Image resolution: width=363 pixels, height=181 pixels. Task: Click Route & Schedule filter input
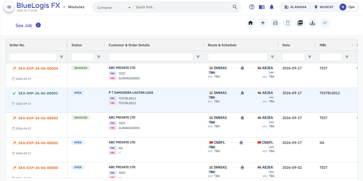[x=237, y=57]
